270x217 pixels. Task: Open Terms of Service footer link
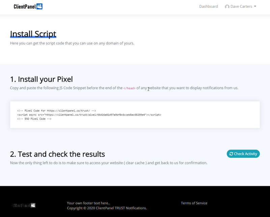coord(194,203)
